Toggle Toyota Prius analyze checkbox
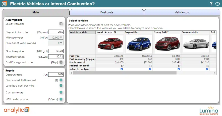Viewport: 222px width, 116px height. pos(150,69)
